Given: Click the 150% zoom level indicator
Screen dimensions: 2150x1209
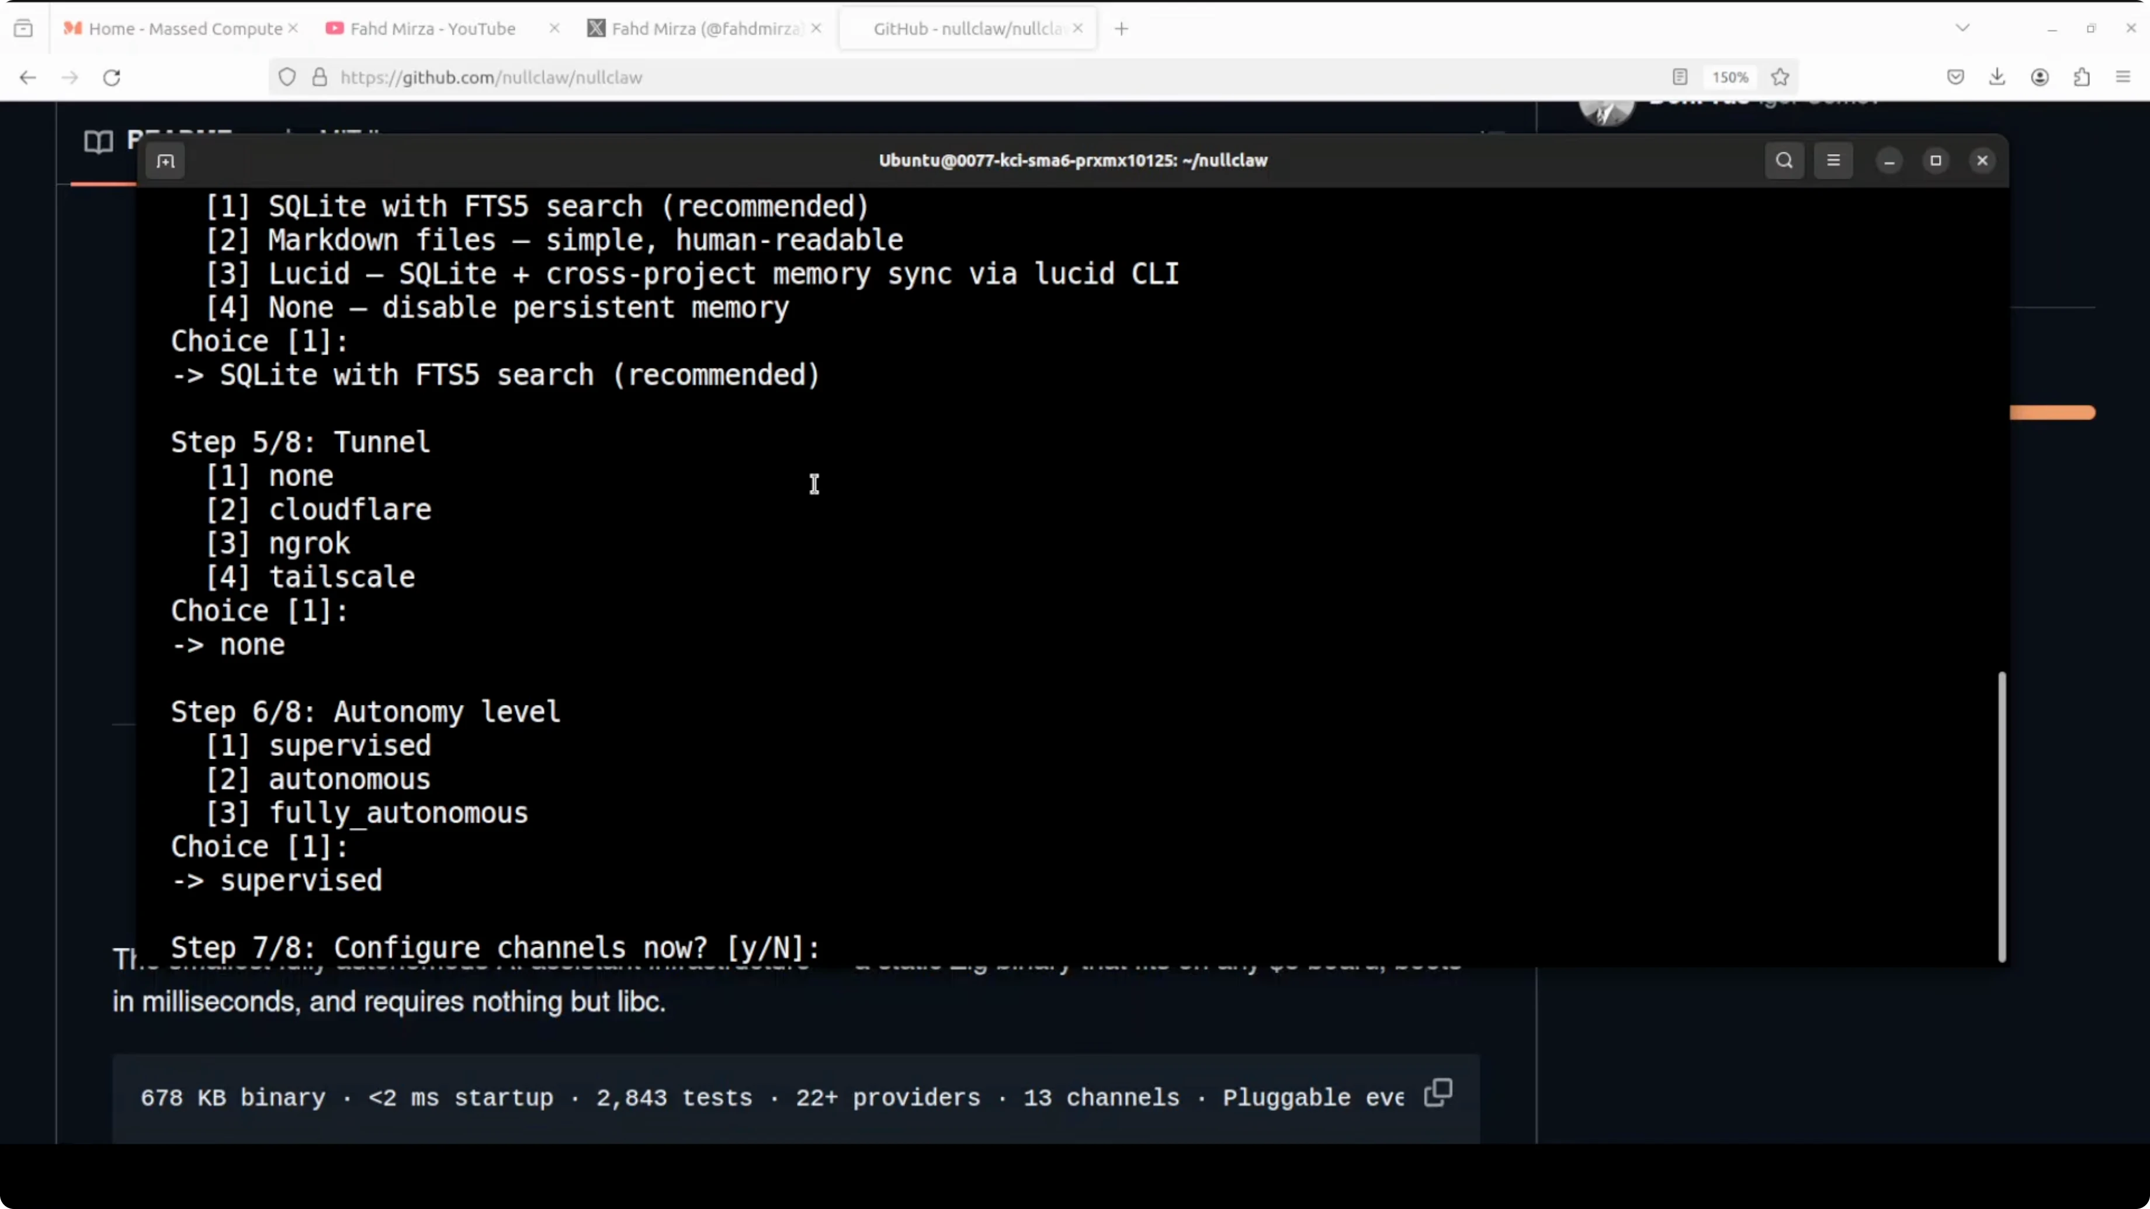Looking at the screenshot, I should point(1729,77).
